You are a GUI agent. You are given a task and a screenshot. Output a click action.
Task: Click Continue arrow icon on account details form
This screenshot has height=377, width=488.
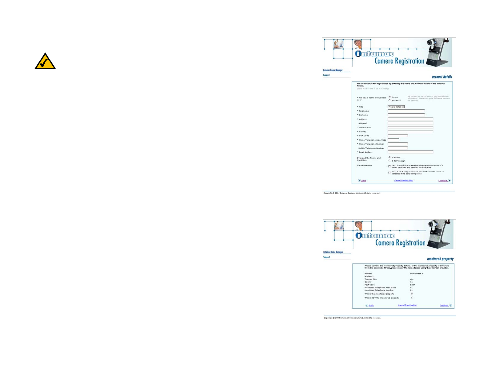tap(449, 181)
